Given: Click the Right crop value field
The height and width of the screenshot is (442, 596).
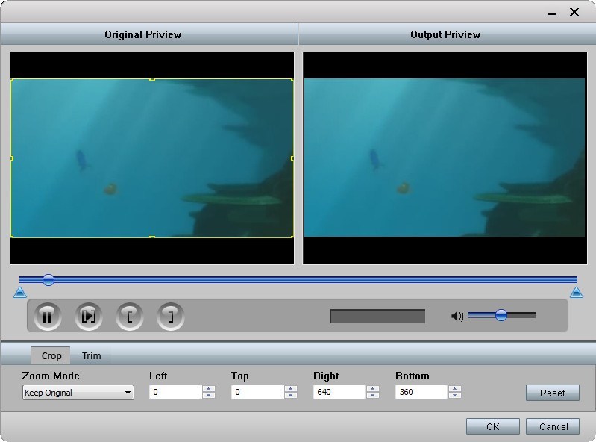Looking at the screenshot, I should (x=339, y=392).
